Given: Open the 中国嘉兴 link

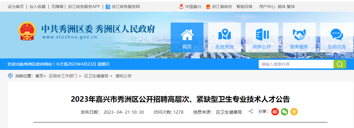Looking at the screenshot, I should tap(190, 7).
